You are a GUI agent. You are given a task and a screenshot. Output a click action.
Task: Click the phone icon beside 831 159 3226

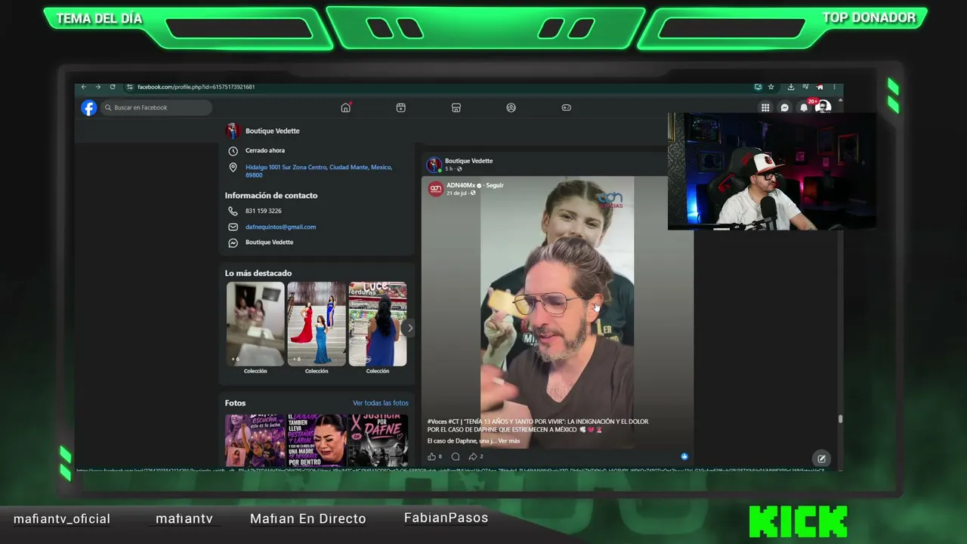233,211
